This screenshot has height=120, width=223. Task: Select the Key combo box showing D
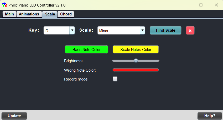59,30
